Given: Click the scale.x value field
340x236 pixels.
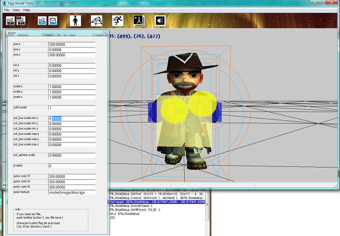Looking at the screenshot, I should (72, 87).
